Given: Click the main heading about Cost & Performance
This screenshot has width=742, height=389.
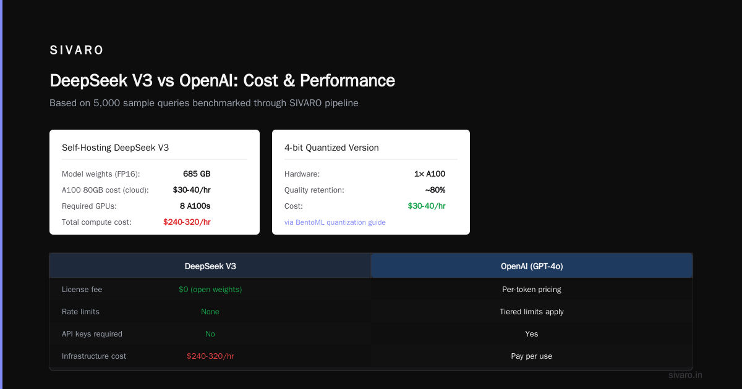Looking at the screenshot, I should pyautogui.click(x=222, y=80).
